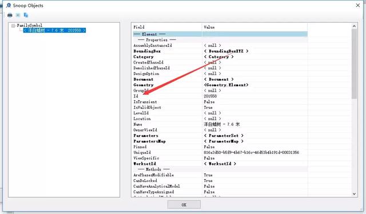Click the Snoop Objects title icon
Image resolution: width=366 pixels, height=214 pixels.
point(9,5)
